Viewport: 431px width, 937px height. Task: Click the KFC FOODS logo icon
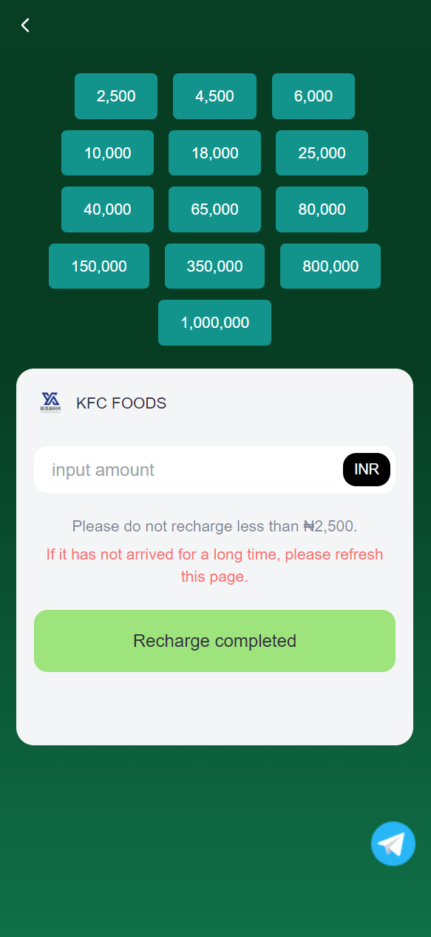click(x=51, y=403)
